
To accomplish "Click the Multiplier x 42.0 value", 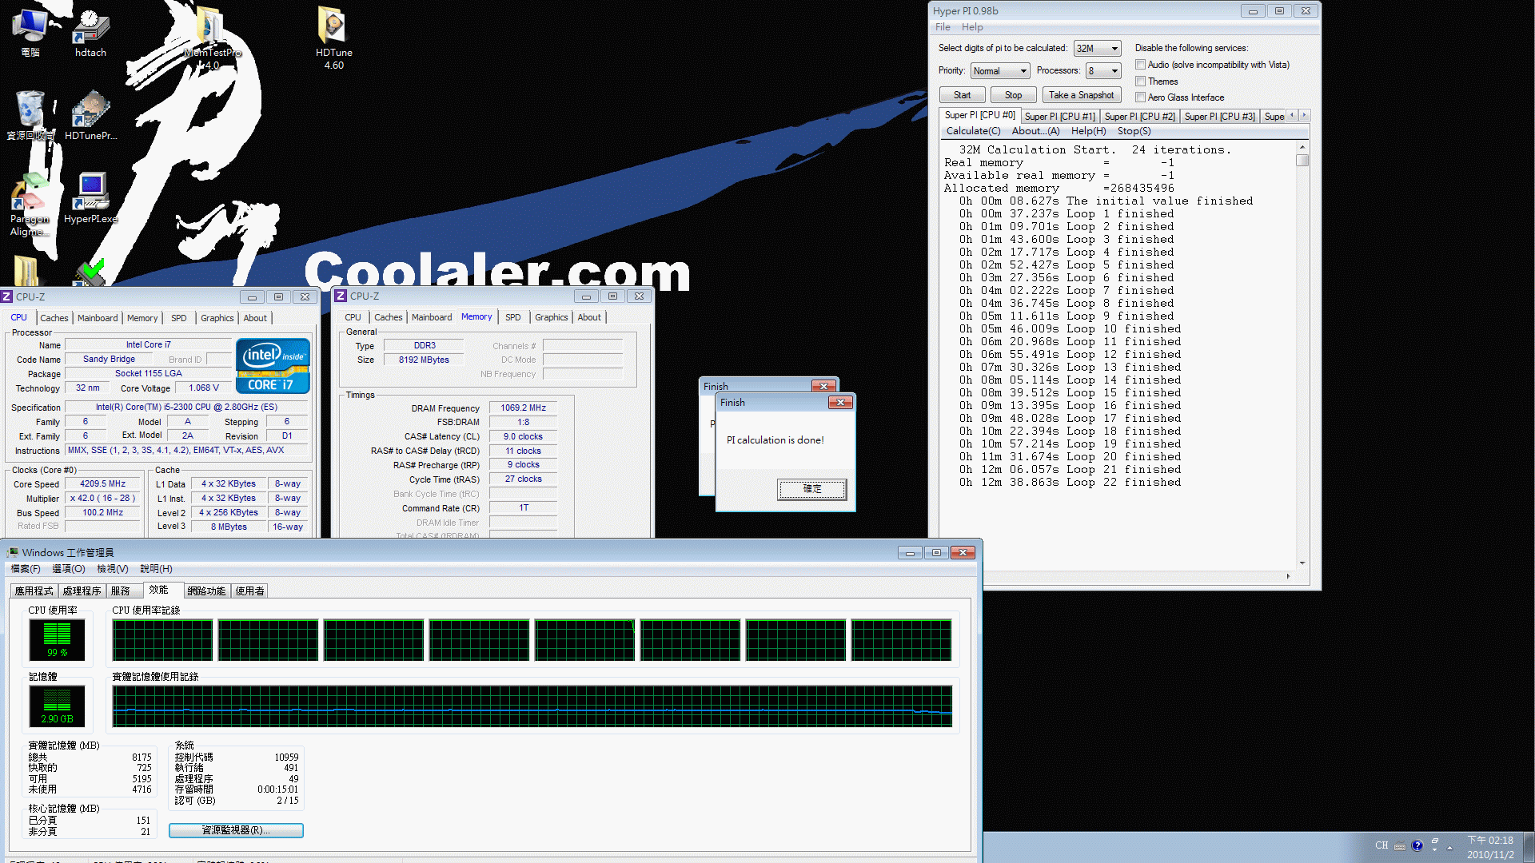I will (103, 499).
